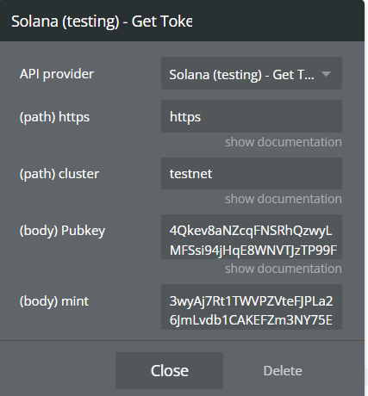This screenshot has height=396, width=368.
Task: Show documentation for the Pubkey parameter
Action: click(x=284, y=269)
